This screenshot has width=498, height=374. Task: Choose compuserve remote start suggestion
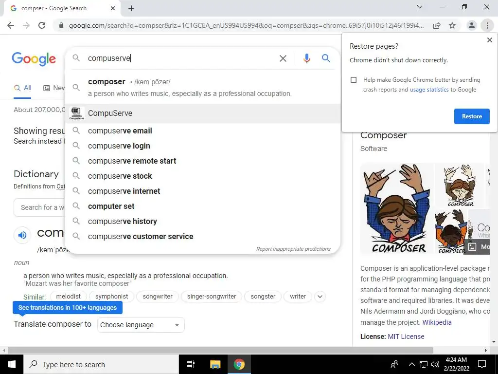coord(202,161)
